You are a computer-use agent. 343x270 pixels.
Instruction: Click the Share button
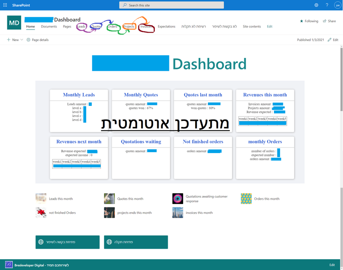(x=329, y=21)
